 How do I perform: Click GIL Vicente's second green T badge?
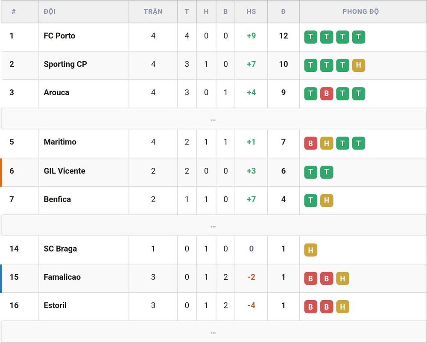tap(327, 172)
